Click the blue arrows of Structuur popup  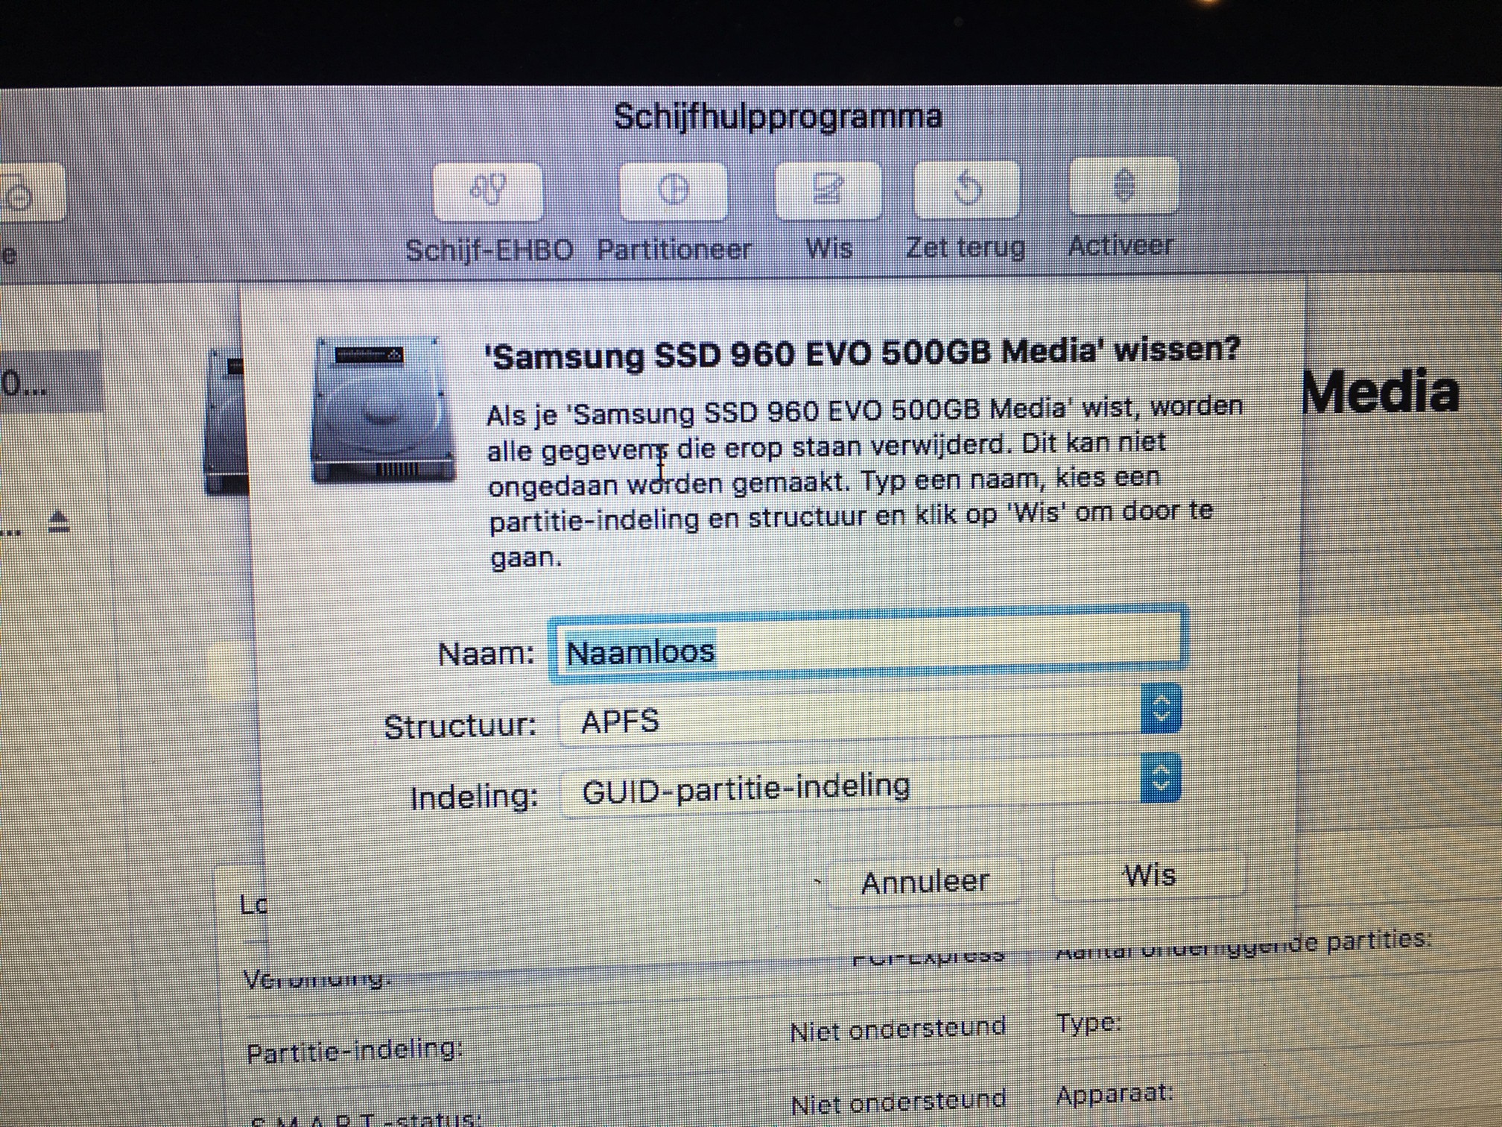click(1160, 709)
